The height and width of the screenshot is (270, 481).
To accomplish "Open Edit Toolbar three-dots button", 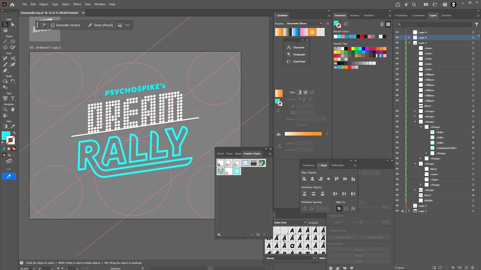I will pos(9,169).
